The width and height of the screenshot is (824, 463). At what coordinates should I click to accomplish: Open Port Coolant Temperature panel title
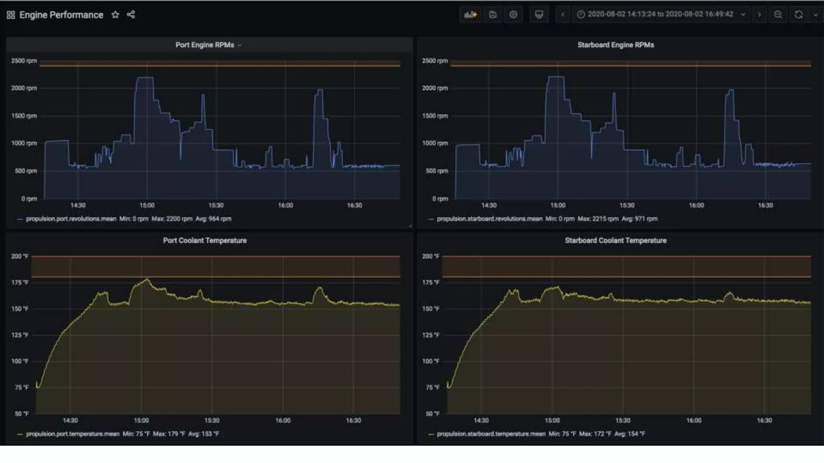pyautogui.click(x=205, y=240)
